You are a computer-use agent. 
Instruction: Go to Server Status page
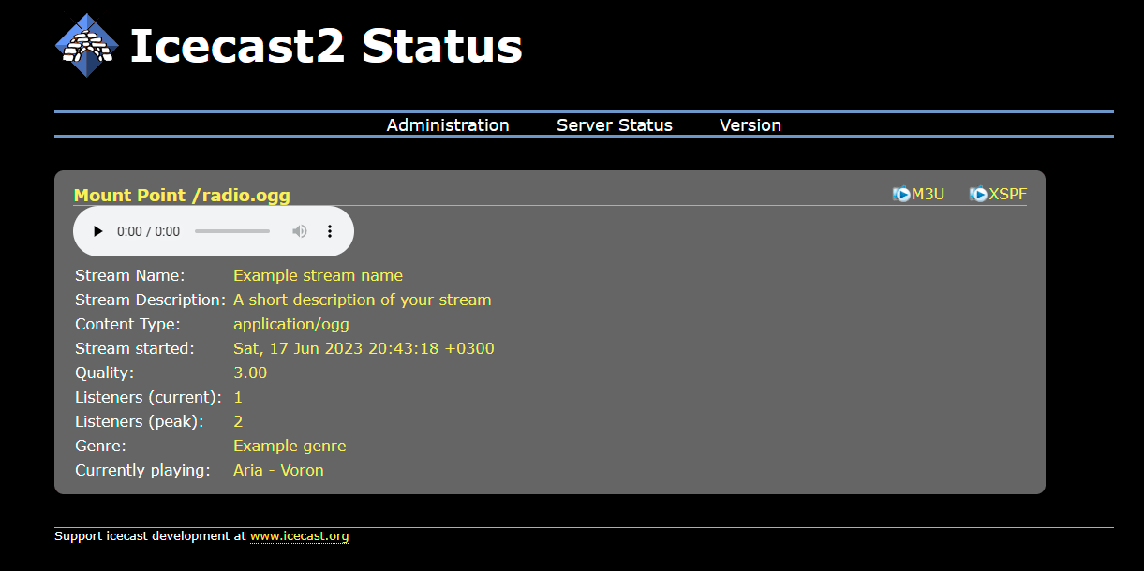(615, 124)
